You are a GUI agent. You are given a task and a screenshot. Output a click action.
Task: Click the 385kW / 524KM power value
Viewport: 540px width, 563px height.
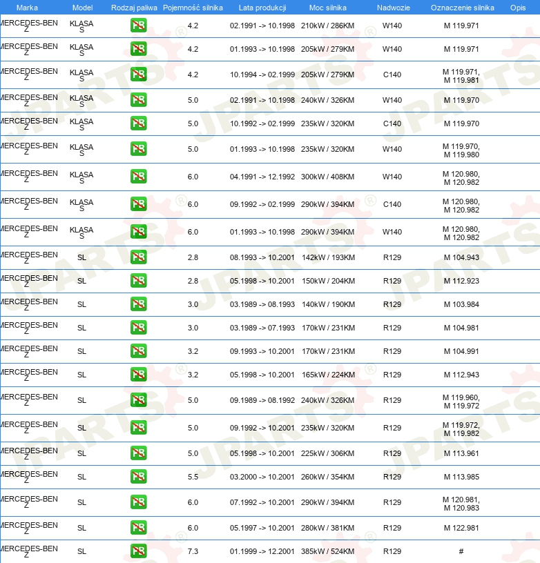point(328,551)
